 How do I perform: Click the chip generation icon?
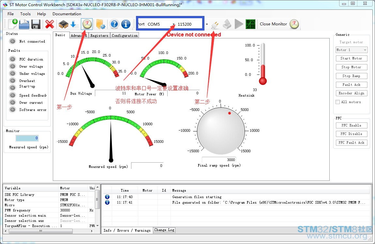click(x=63, y=24)
